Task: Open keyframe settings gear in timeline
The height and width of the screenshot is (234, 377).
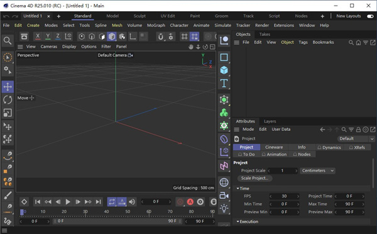Action: coord(200,202)
